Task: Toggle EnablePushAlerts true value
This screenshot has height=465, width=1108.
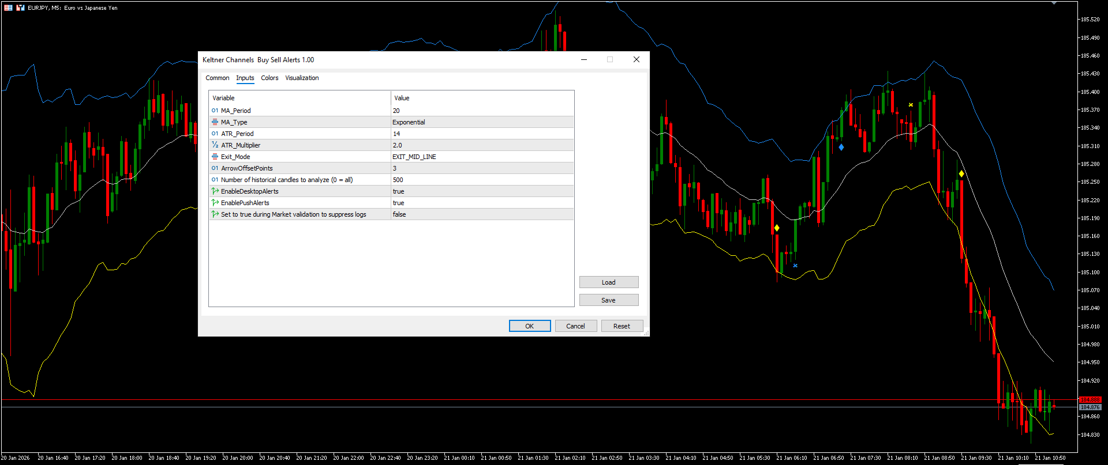Action: click(482, 203)
